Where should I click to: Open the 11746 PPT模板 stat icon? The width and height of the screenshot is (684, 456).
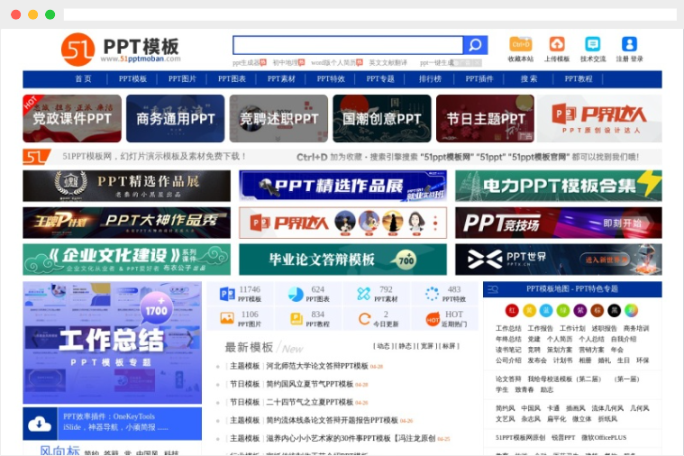(227, 294)
